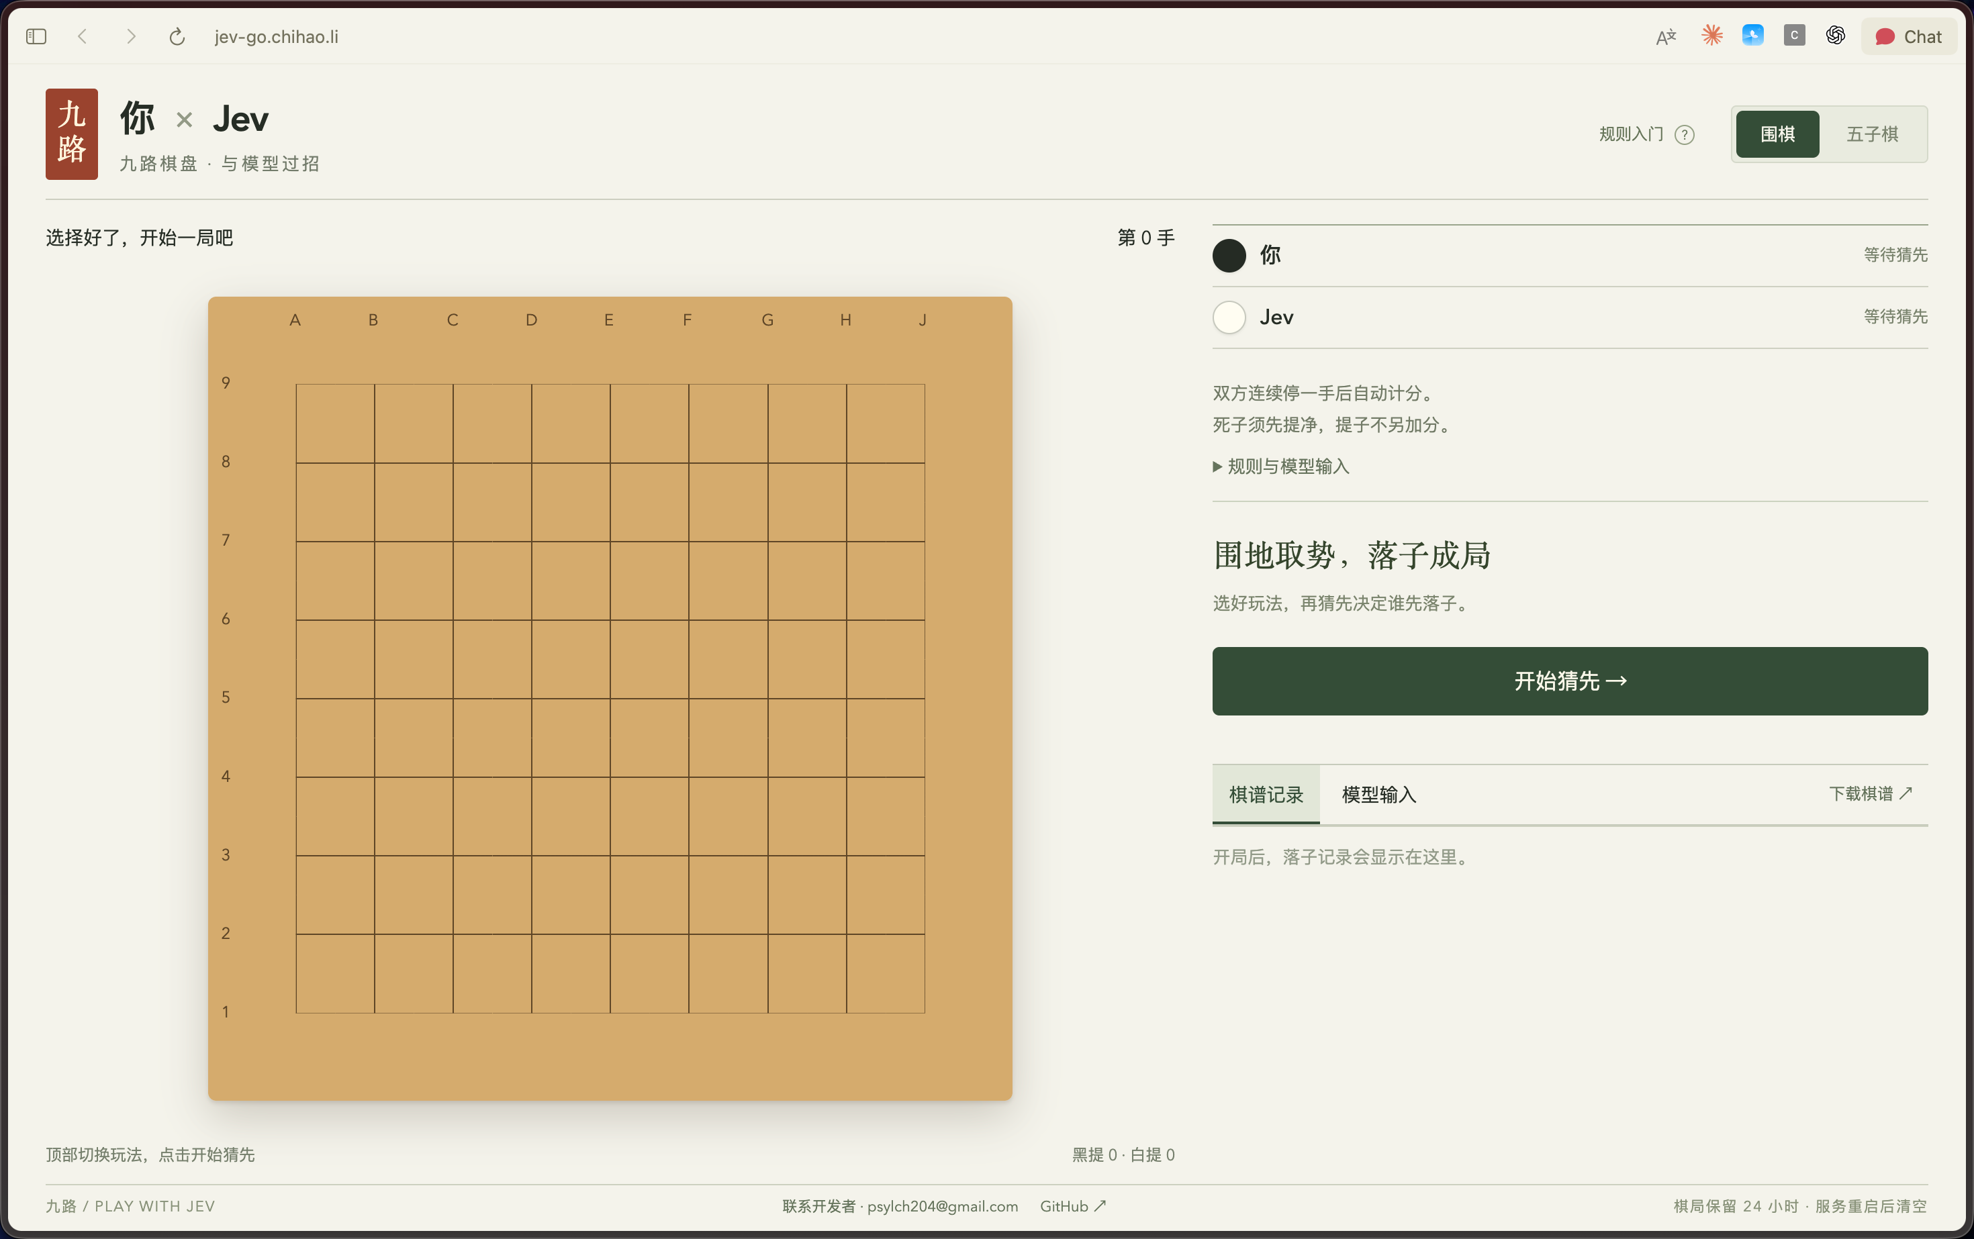This screenshot has width=1974, height=1239.
Task: Open the translate page icon
Action: point(1666,36)
